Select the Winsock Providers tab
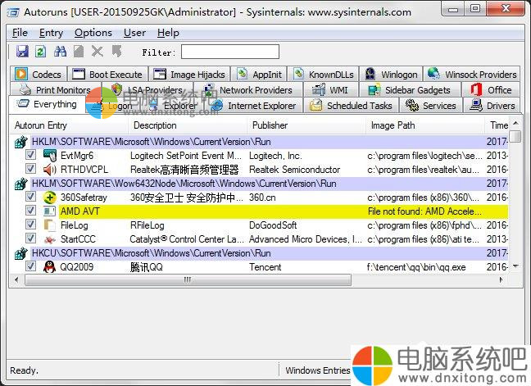Image resolution: width=531 pixels, height=386 pixels. [x=472, y=74]
